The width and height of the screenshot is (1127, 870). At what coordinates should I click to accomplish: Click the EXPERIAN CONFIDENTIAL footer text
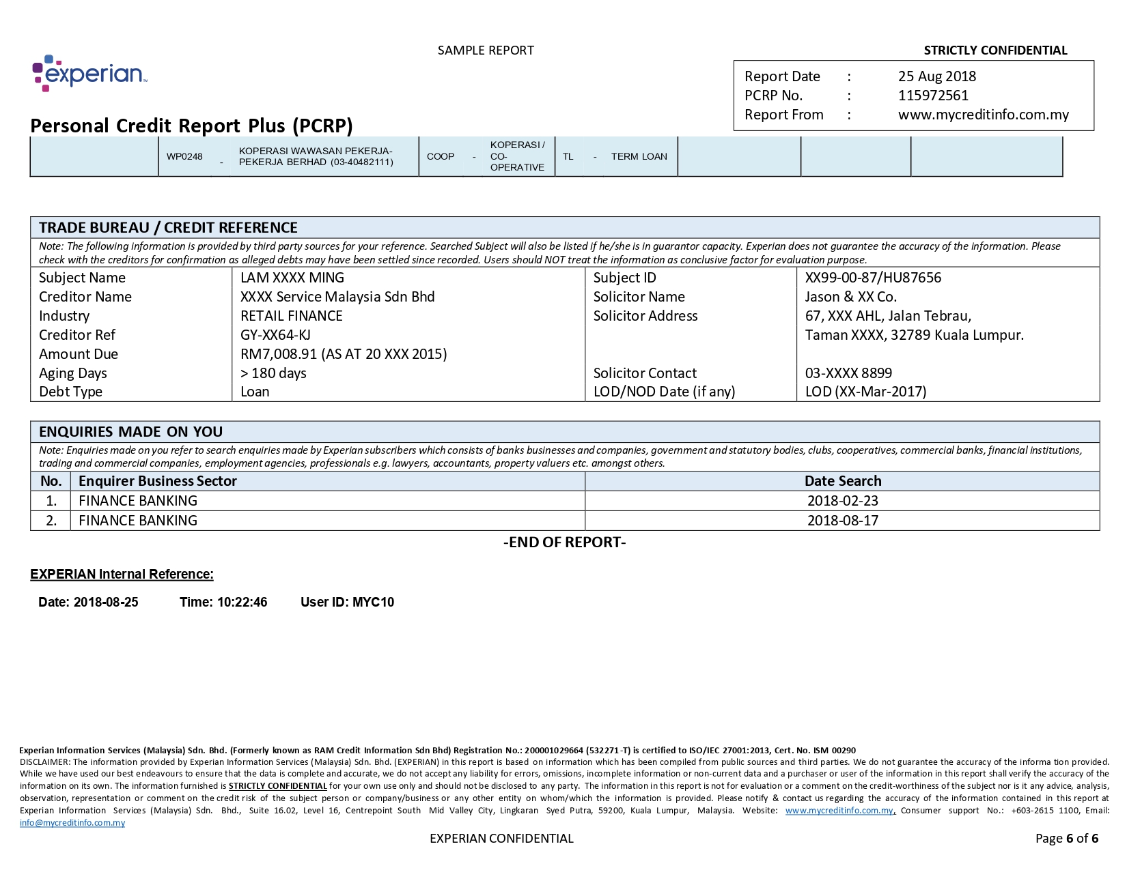click(501, 839)
